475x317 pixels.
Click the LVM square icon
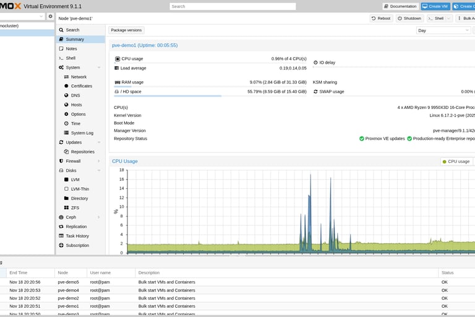click(x=66, y=180)
